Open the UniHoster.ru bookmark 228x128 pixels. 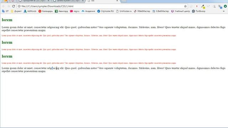tap(124, 11)
